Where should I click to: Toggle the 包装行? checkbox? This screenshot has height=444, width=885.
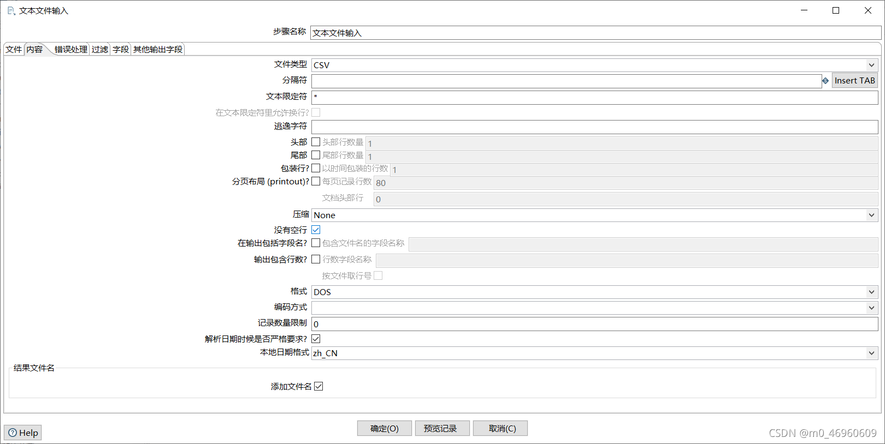316,168
